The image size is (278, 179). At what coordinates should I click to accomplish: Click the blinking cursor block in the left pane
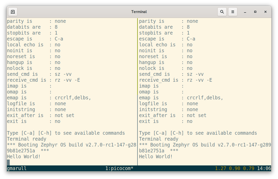[x=8, y=162]
